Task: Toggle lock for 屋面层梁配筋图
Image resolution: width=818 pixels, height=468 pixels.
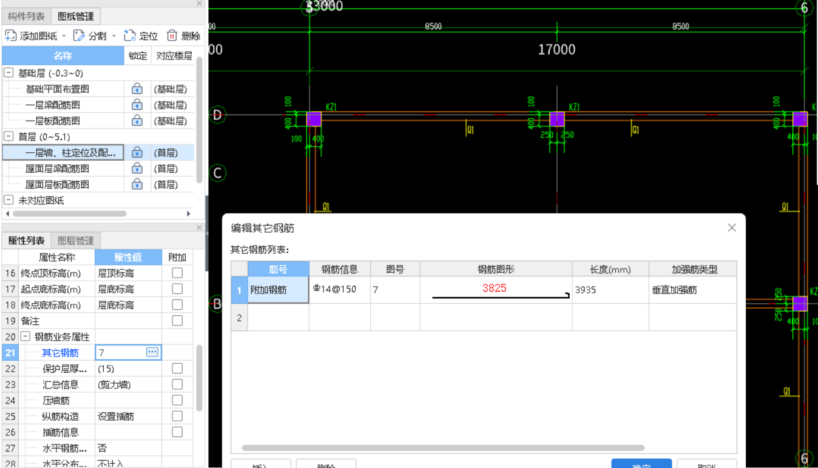Action: coord(137,169)
